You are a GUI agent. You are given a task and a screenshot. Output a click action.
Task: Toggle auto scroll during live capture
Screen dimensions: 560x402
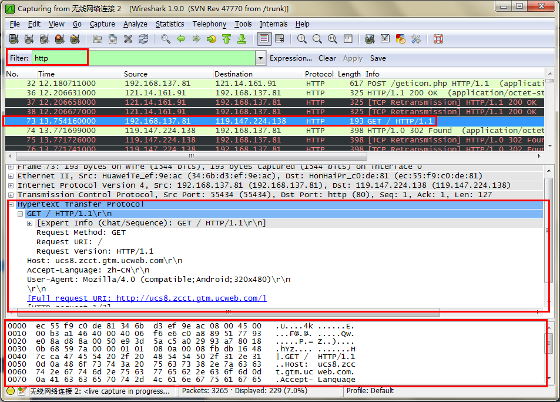(280, 39)
